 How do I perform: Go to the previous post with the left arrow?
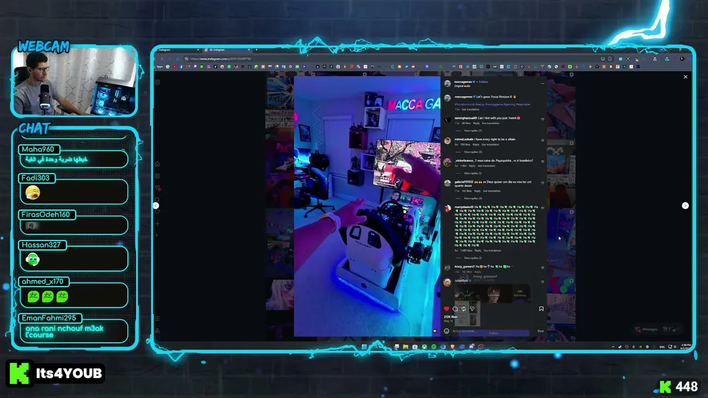156,206
